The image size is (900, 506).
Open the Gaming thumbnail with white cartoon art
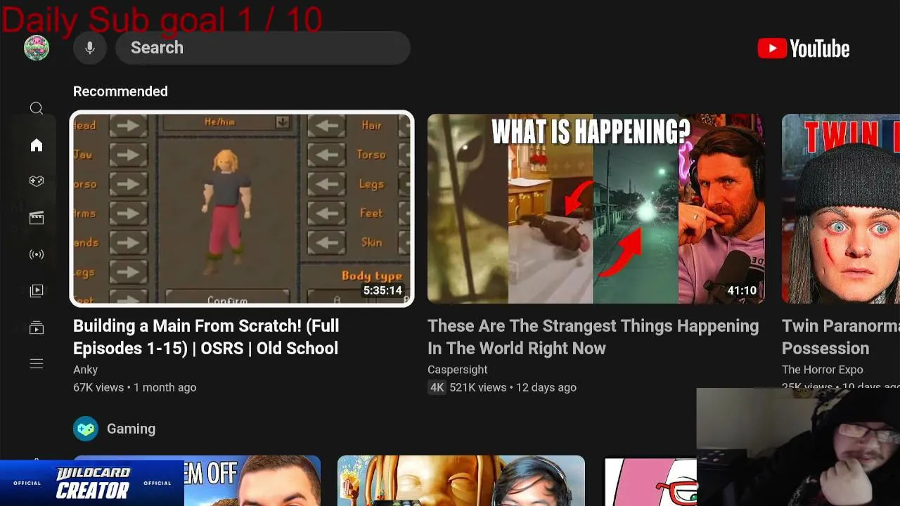coord(650,481)
